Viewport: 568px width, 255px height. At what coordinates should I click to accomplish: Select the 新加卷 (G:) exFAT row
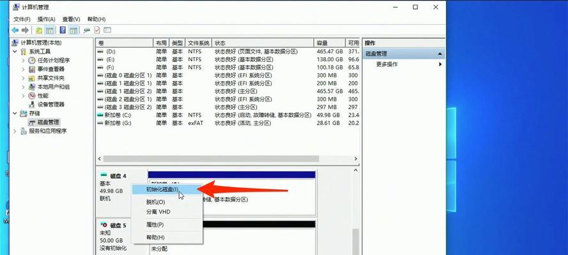(228, 123)
